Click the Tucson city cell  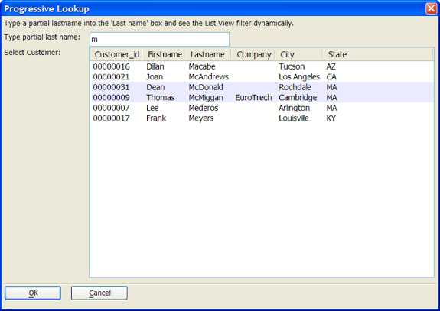click(292, 66)
